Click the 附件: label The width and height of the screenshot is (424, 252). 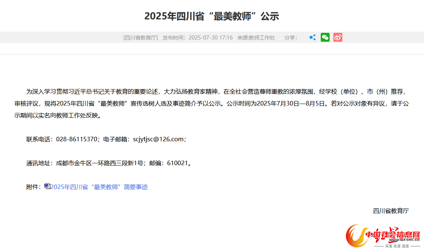[x=34, y=187]
